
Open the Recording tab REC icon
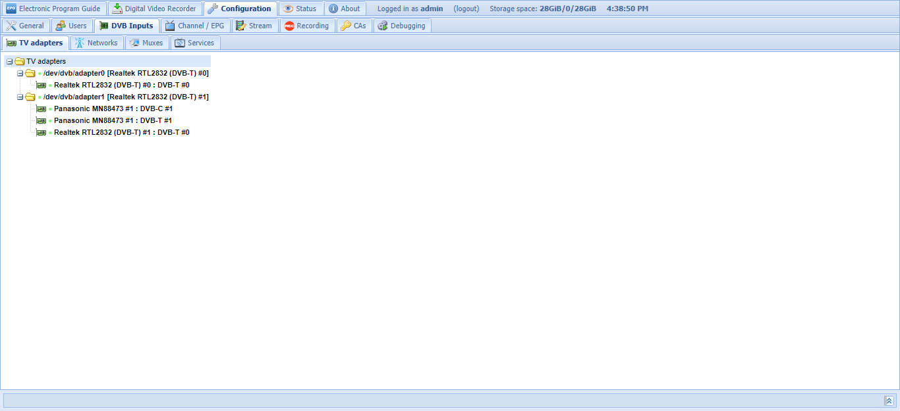(289, 26)
